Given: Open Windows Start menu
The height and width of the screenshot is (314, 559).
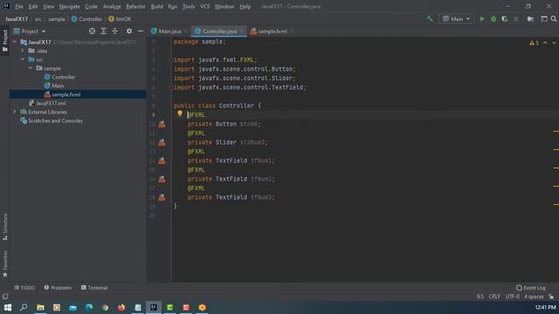Looking at the screenshot, I should pos(8,307).
